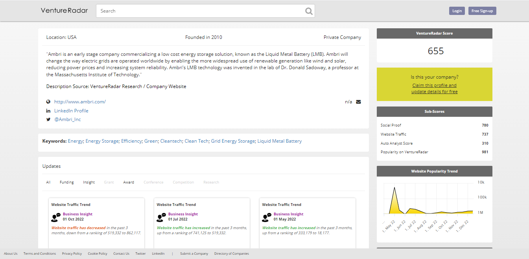Screen dimensions: 529x259
Task: Visit http://www.ambri.com/ website link
Action: tap(80, 101)
